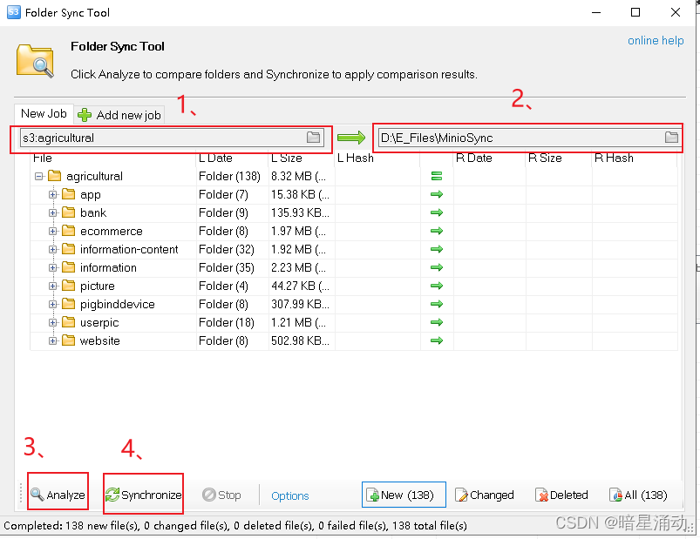The image size is (700, 539).
Task: Click the File column header
Action: click(x=113, y=158)
